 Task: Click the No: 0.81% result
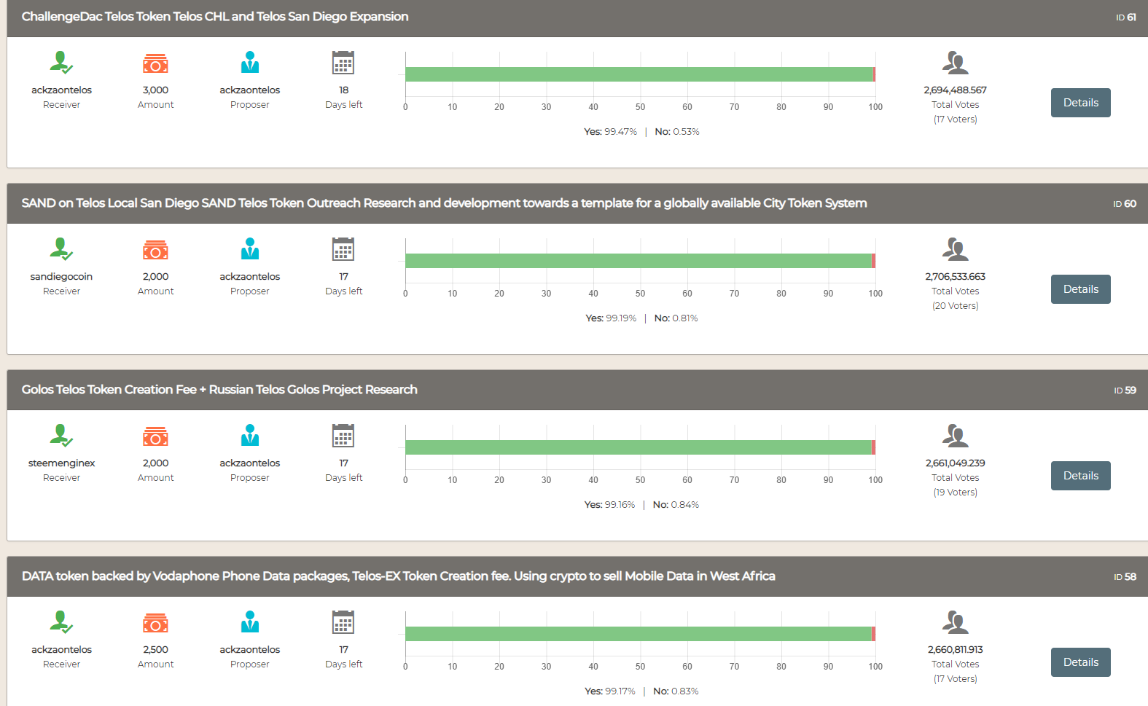(676, 318)
